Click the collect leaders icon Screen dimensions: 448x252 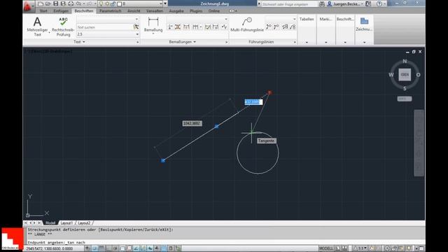293,27
